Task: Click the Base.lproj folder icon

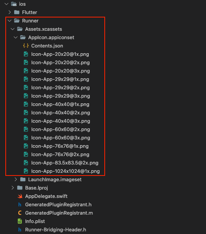Action: pos(20,188)
